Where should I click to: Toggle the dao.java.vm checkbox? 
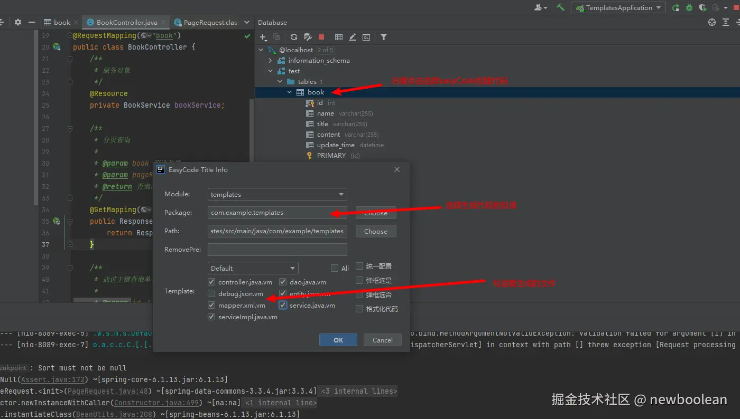point(283,282)
